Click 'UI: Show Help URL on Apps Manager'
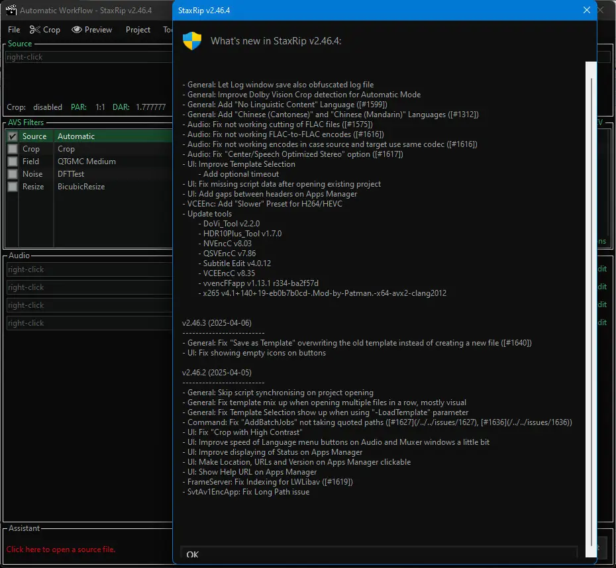Viewport: 616px width, 568px height. coord(250,472)
